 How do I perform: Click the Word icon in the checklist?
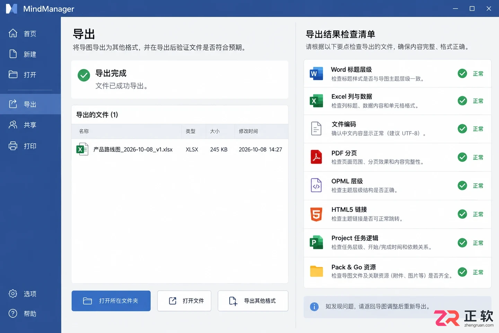click(316, 73)
